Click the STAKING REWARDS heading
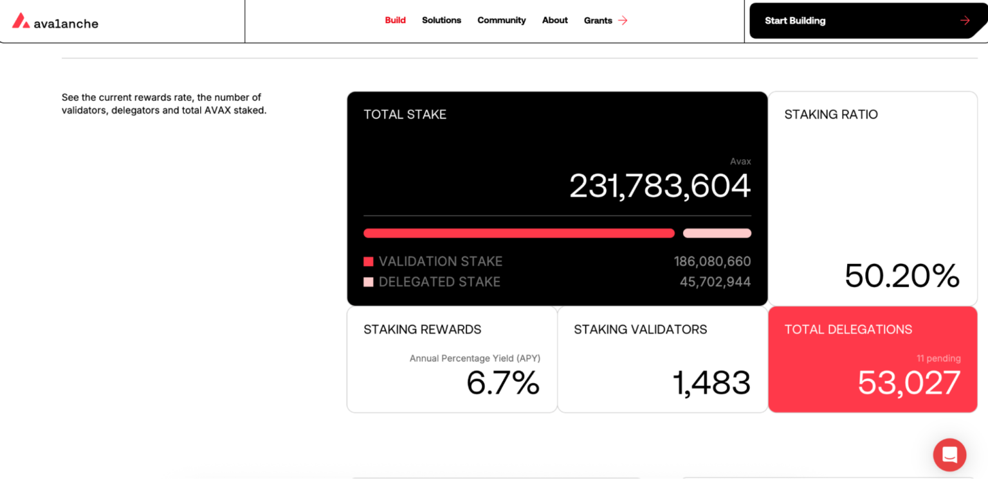Viewport: 988px width, 479px height. tap(422, 329)
